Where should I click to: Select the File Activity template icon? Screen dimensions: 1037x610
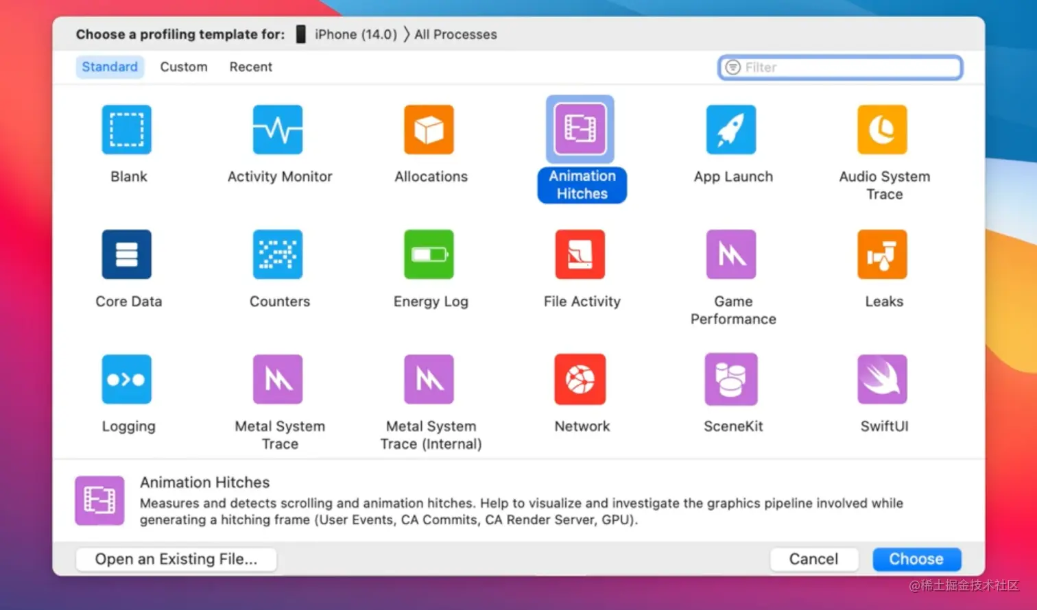click(580, 254)
